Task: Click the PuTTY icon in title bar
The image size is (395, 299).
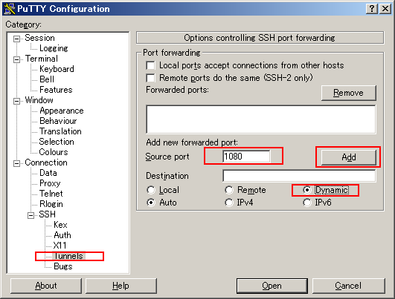Action: [x=10, y=9]
